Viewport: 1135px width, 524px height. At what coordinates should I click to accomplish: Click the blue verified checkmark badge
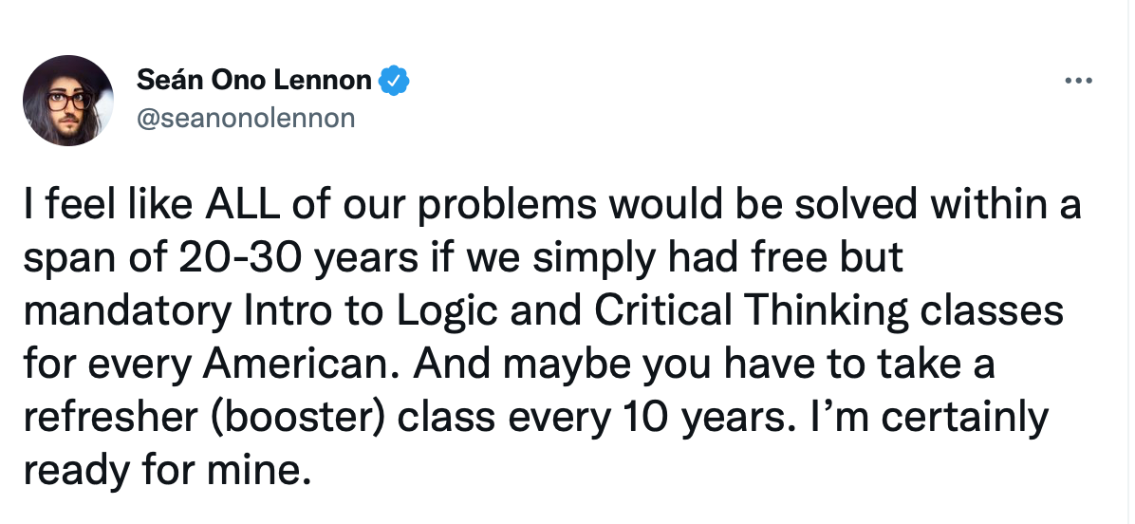tap(394, 81)
